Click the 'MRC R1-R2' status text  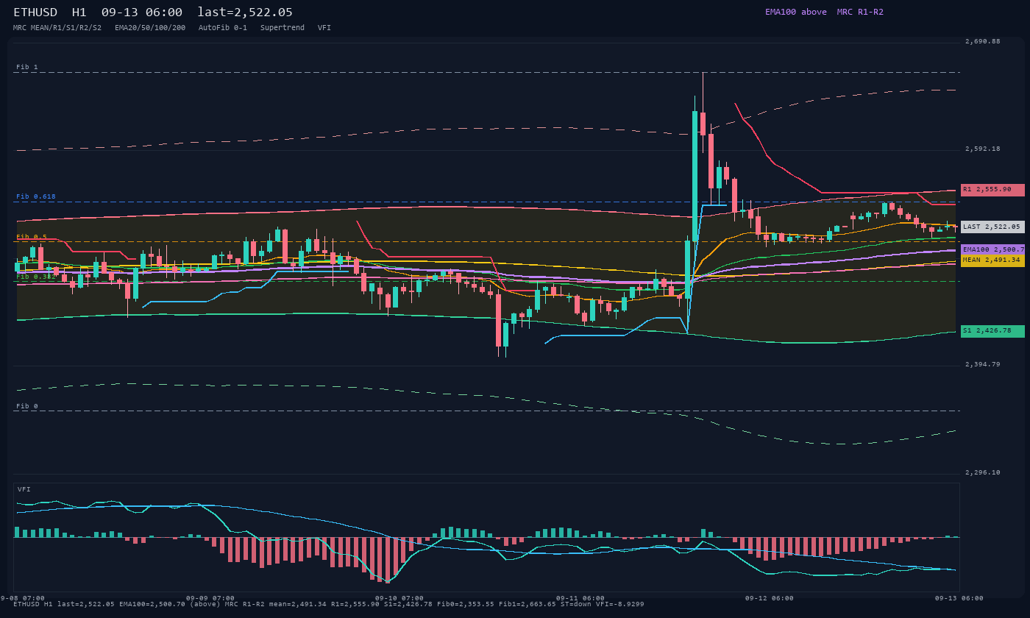pyautogui.click(x=860, y=12)
